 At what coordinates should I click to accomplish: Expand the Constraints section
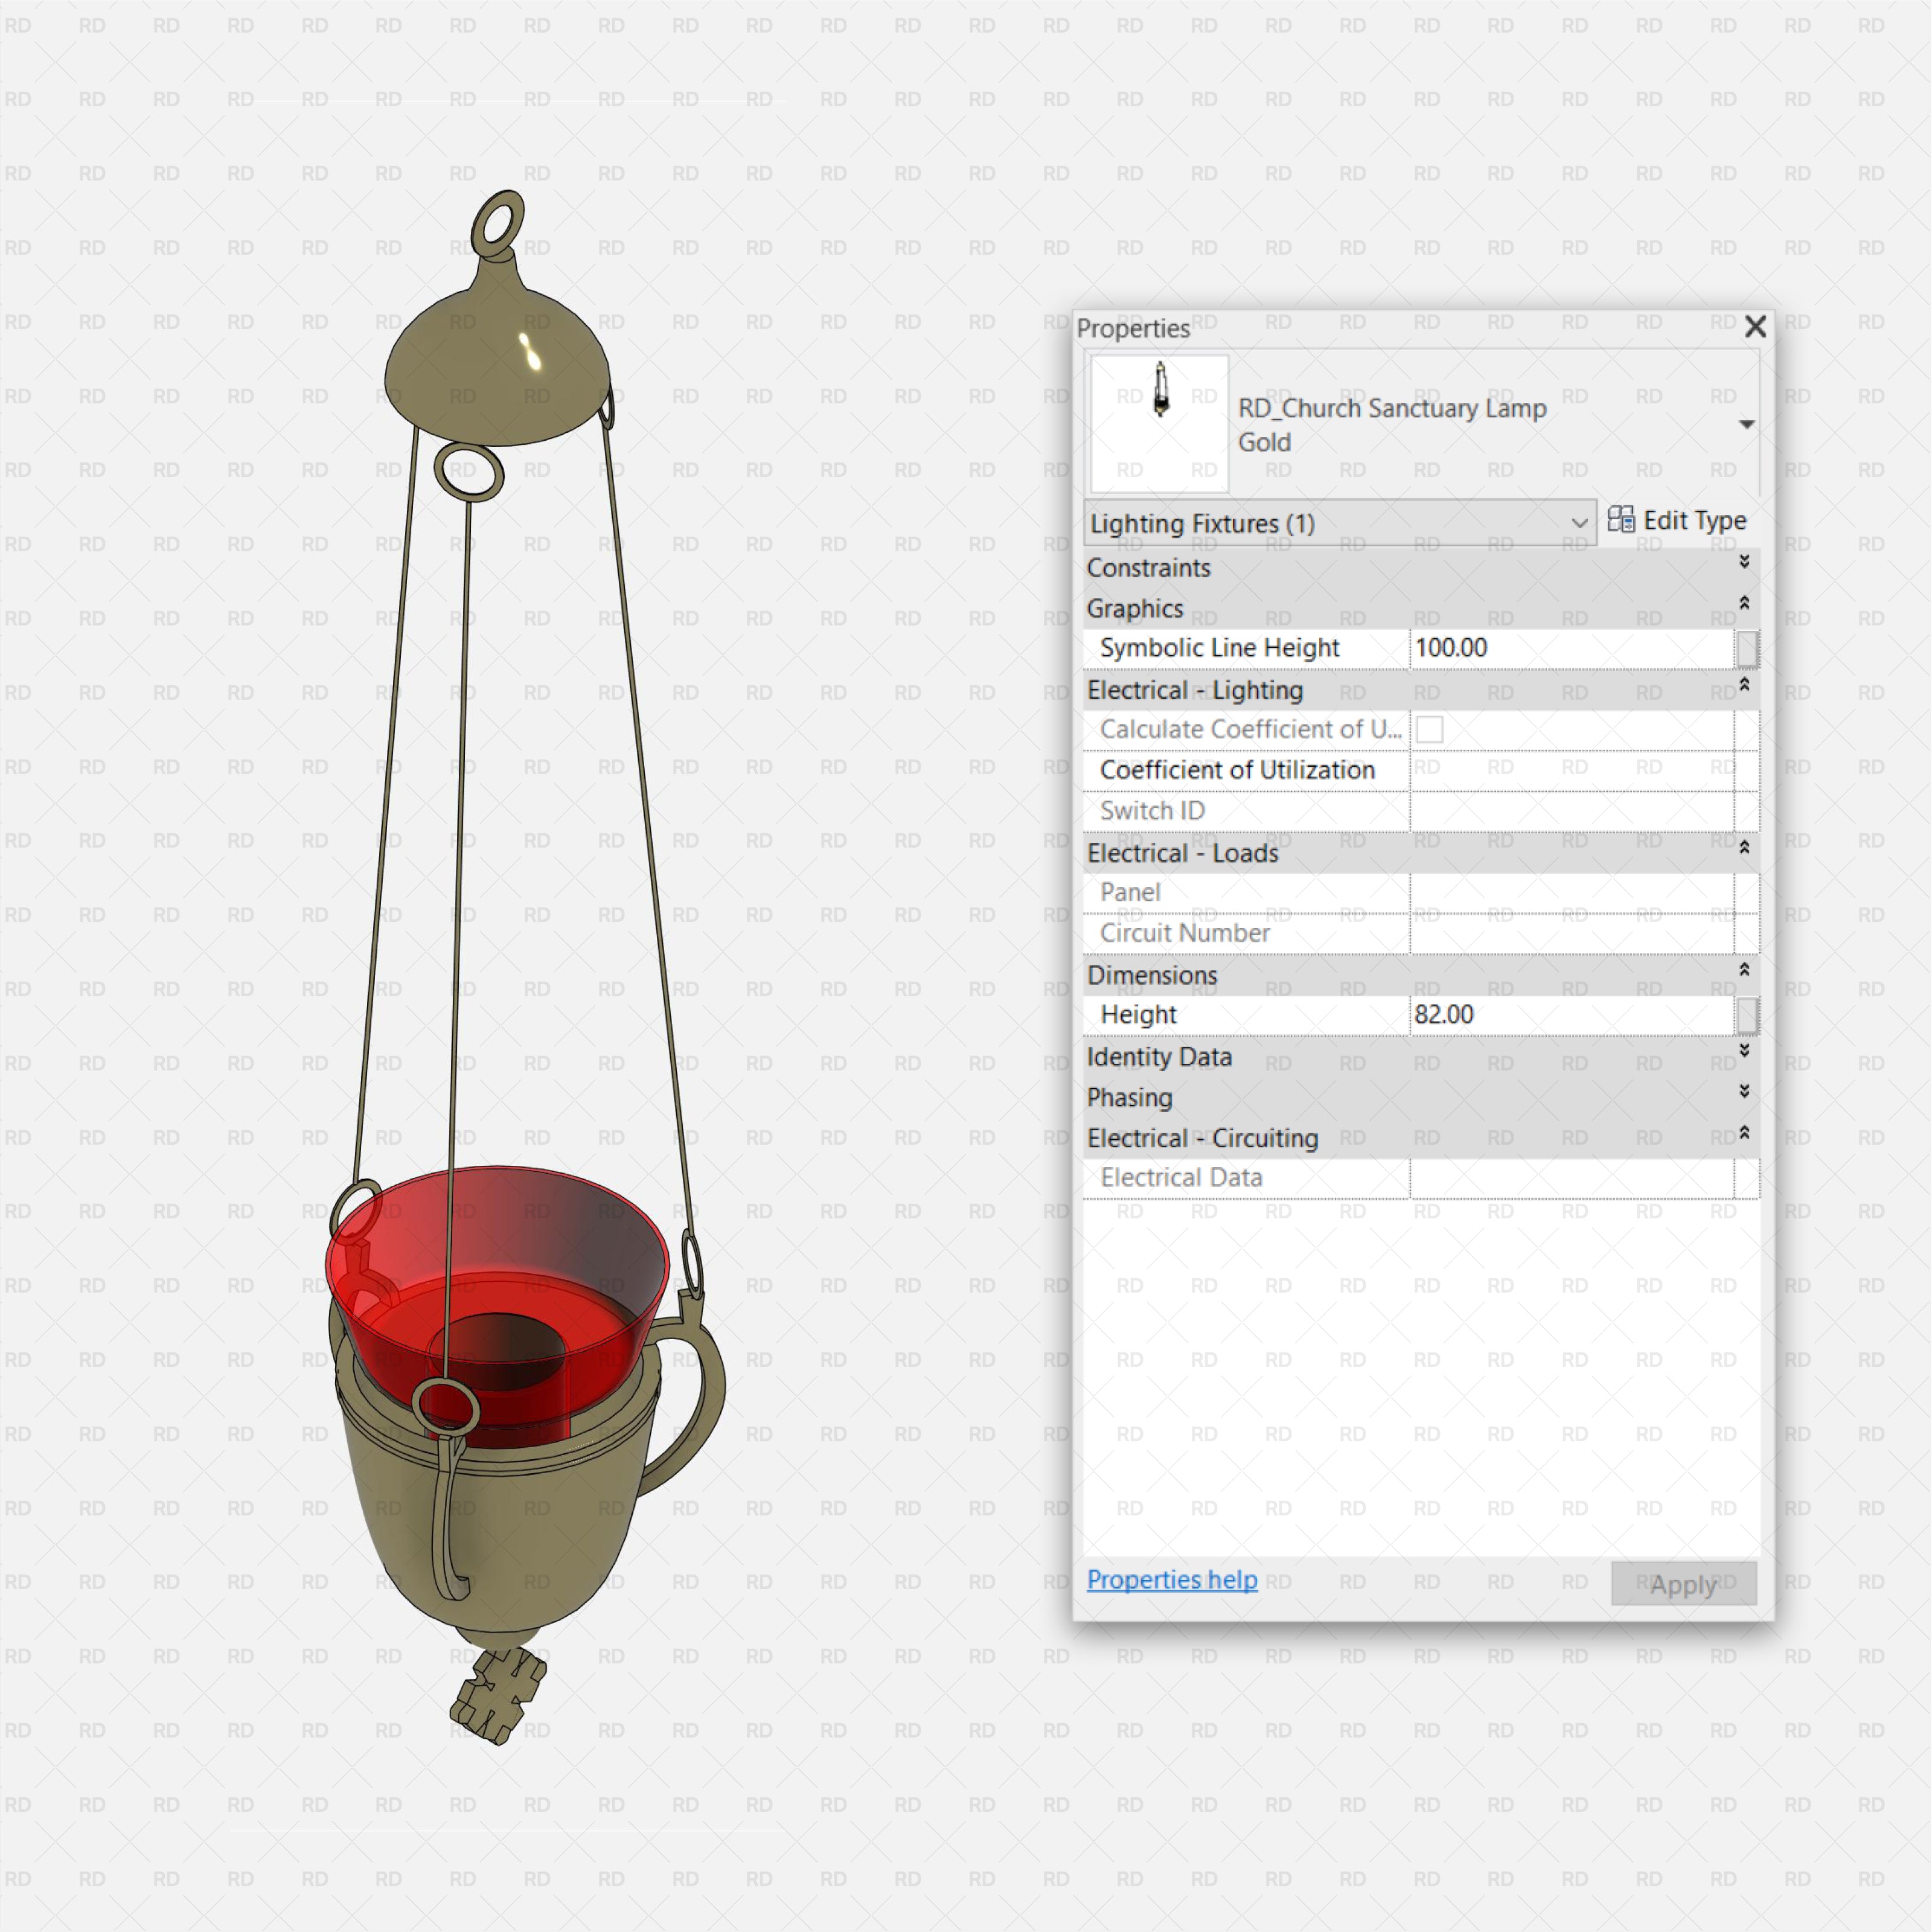pos(1744,562)
